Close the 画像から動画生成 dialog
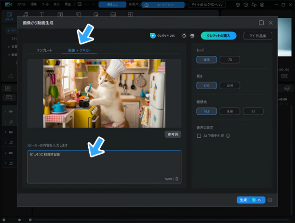Viewport: 295px width, 223px height. (270, 23)
